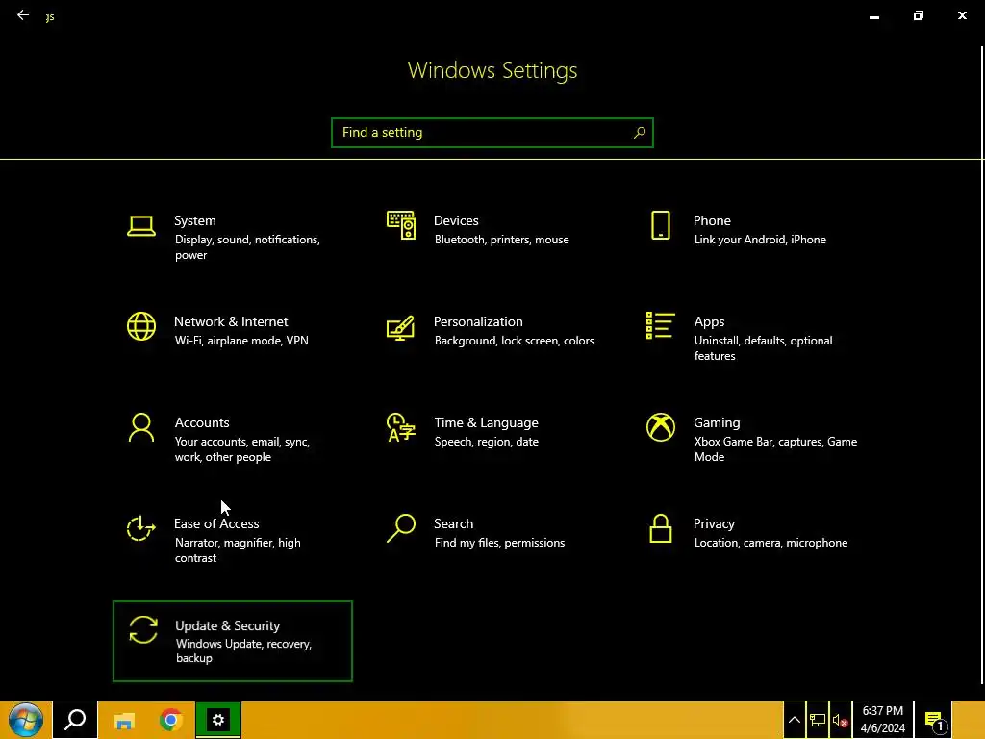The height and width of the screenshot is (739, 985).
Task: Show hidden tray icons chevron
Action: pos(794,720)
